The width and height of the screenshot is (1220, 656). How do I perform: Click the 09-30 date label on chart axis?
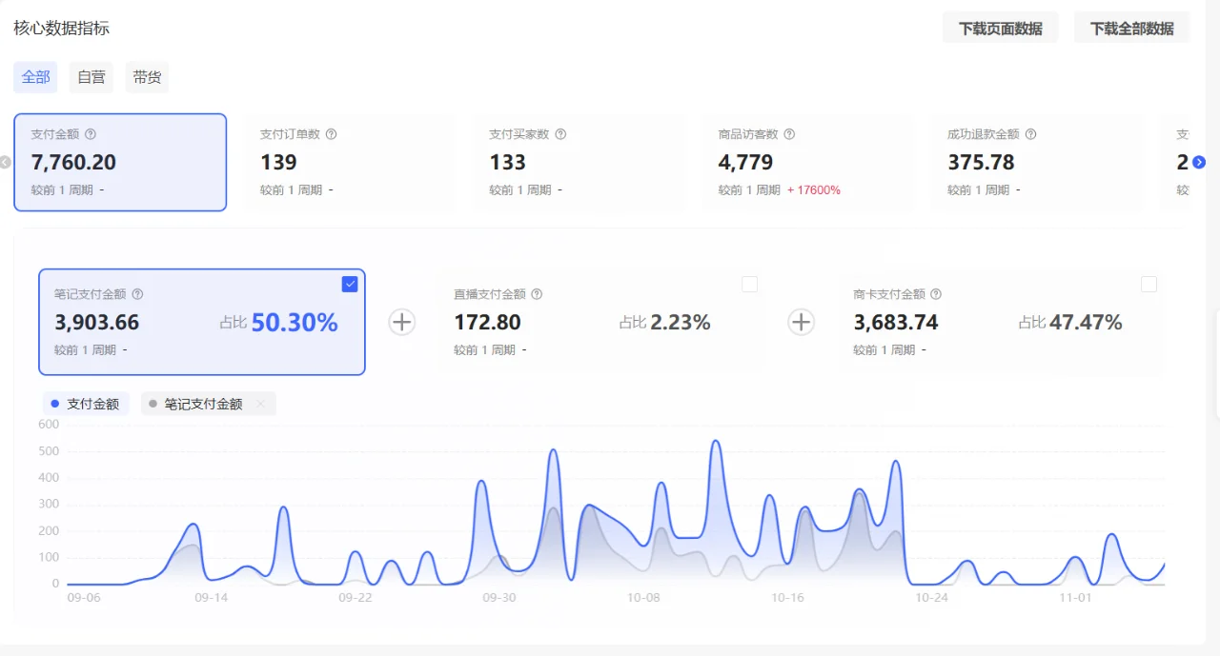(499, 598)
